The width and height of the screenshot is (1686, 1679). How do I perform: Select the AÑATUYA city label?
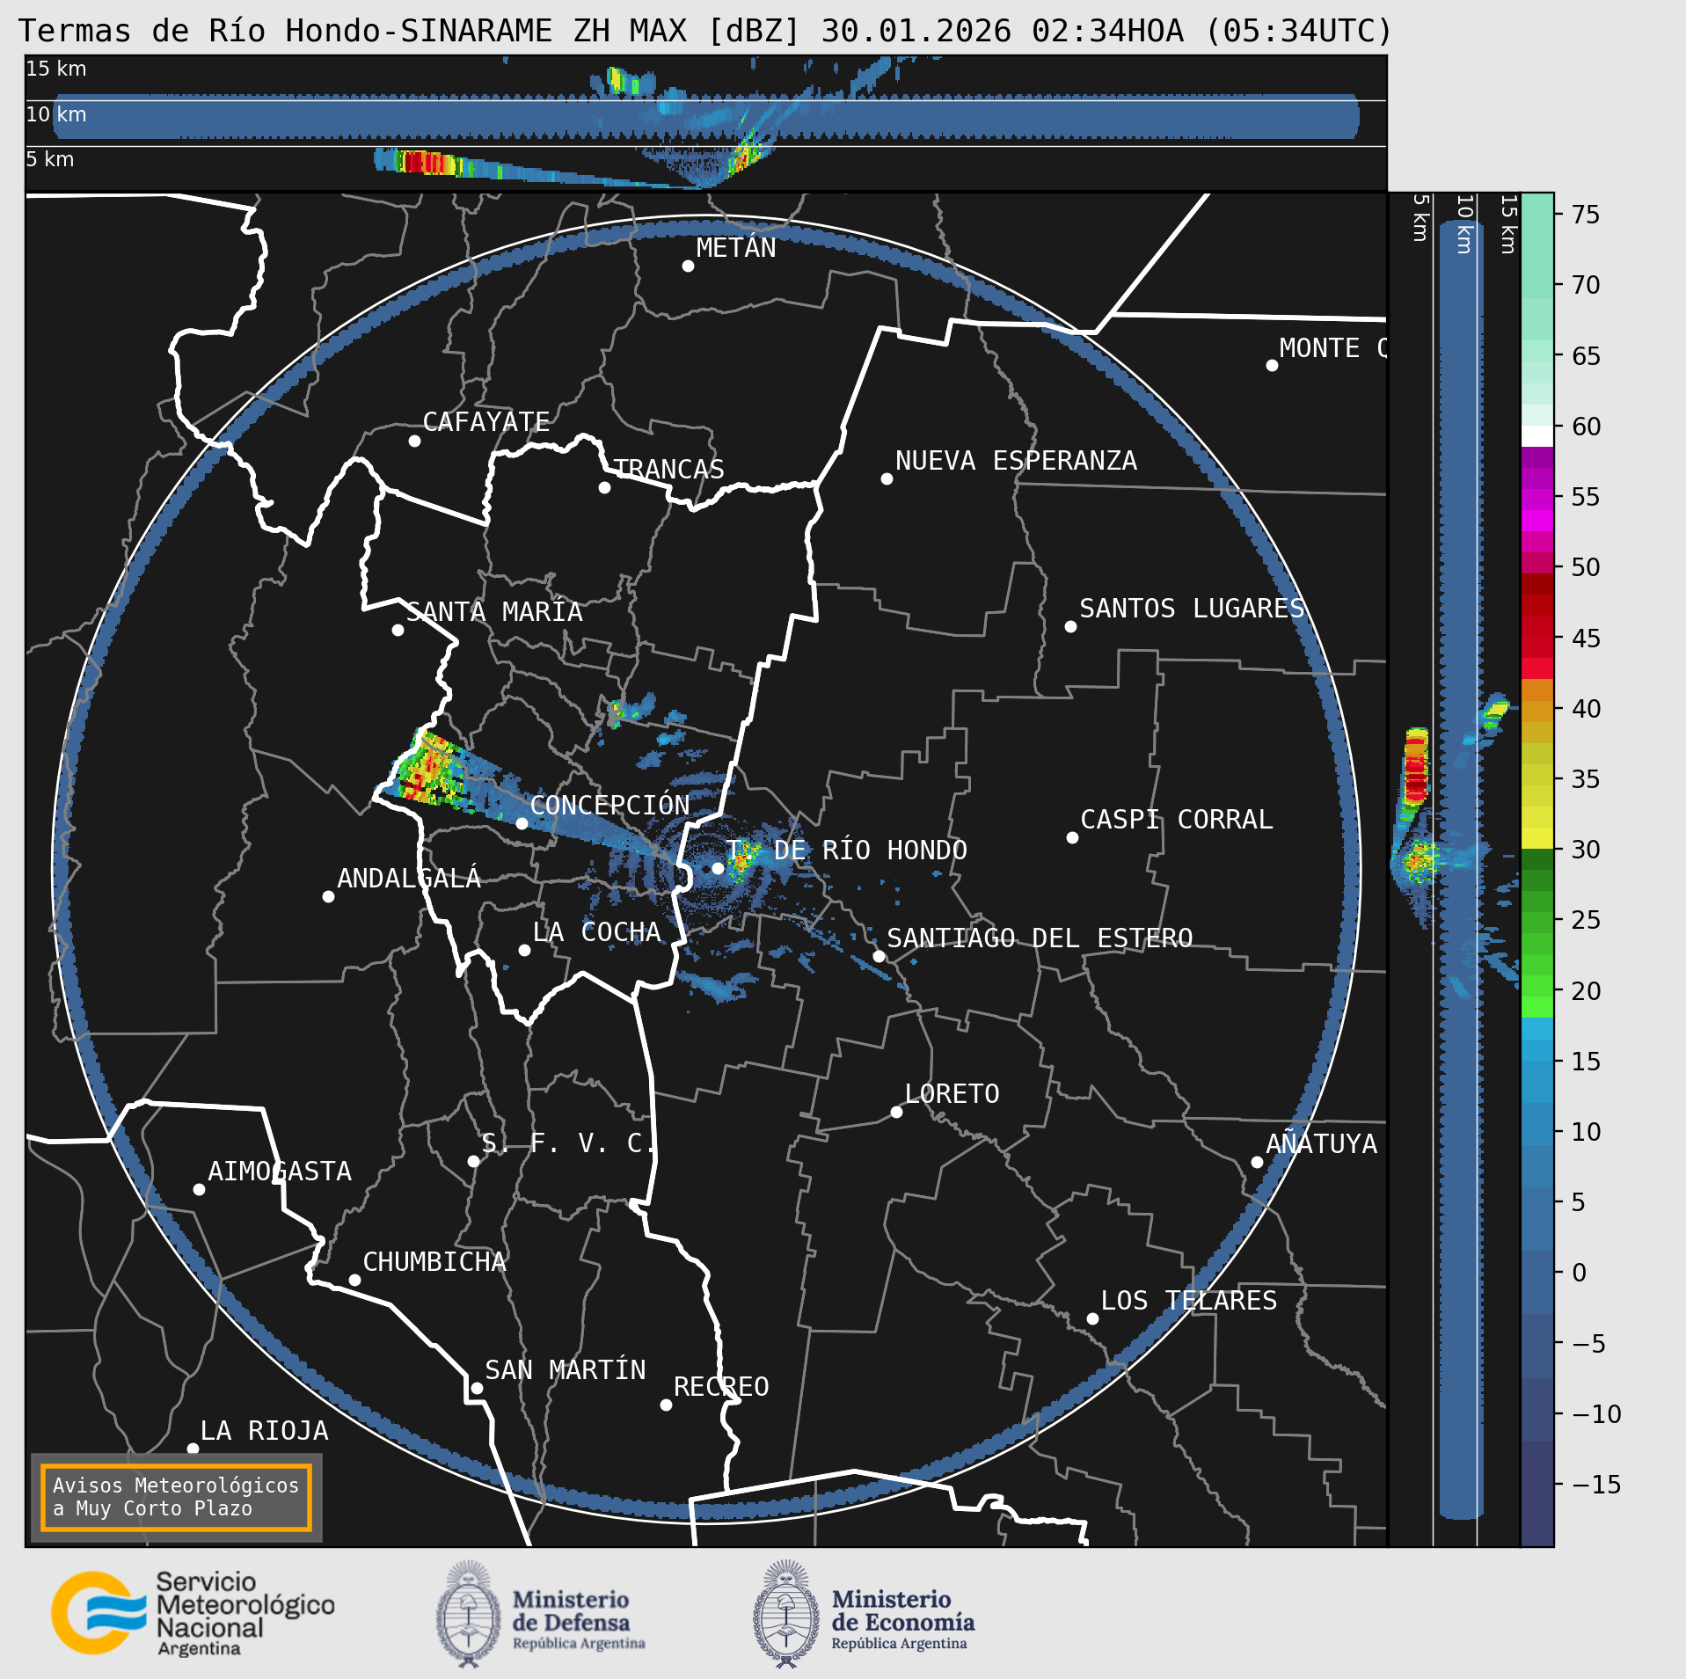(1321, 1143)
